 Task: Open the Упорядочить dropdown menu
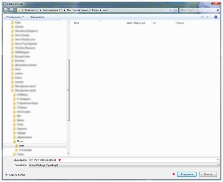coord(15,17)
